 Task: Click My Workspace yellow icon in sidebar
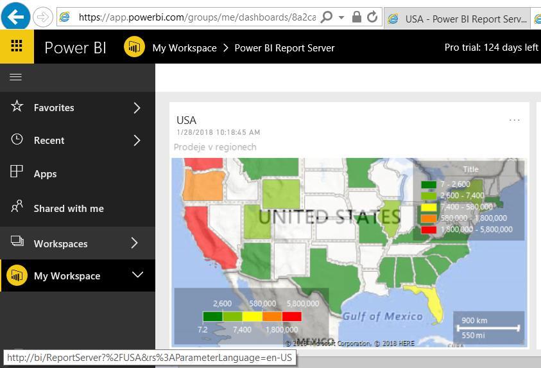point(17,275)
